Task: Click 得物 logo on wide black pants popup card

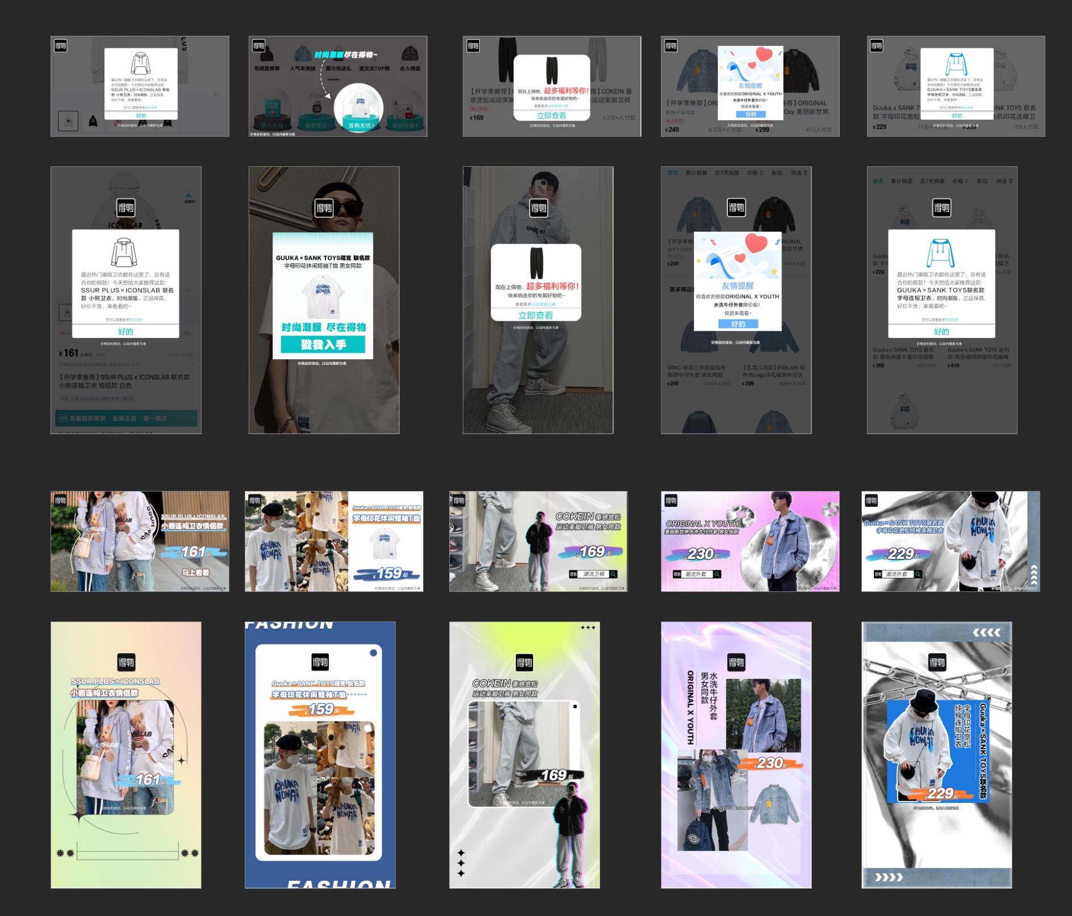Action: coord(473,46)
